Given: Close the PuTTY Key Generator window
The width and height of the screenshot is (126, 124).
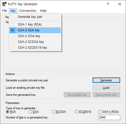Looking at the screenshot, I should tap(120, 4).
